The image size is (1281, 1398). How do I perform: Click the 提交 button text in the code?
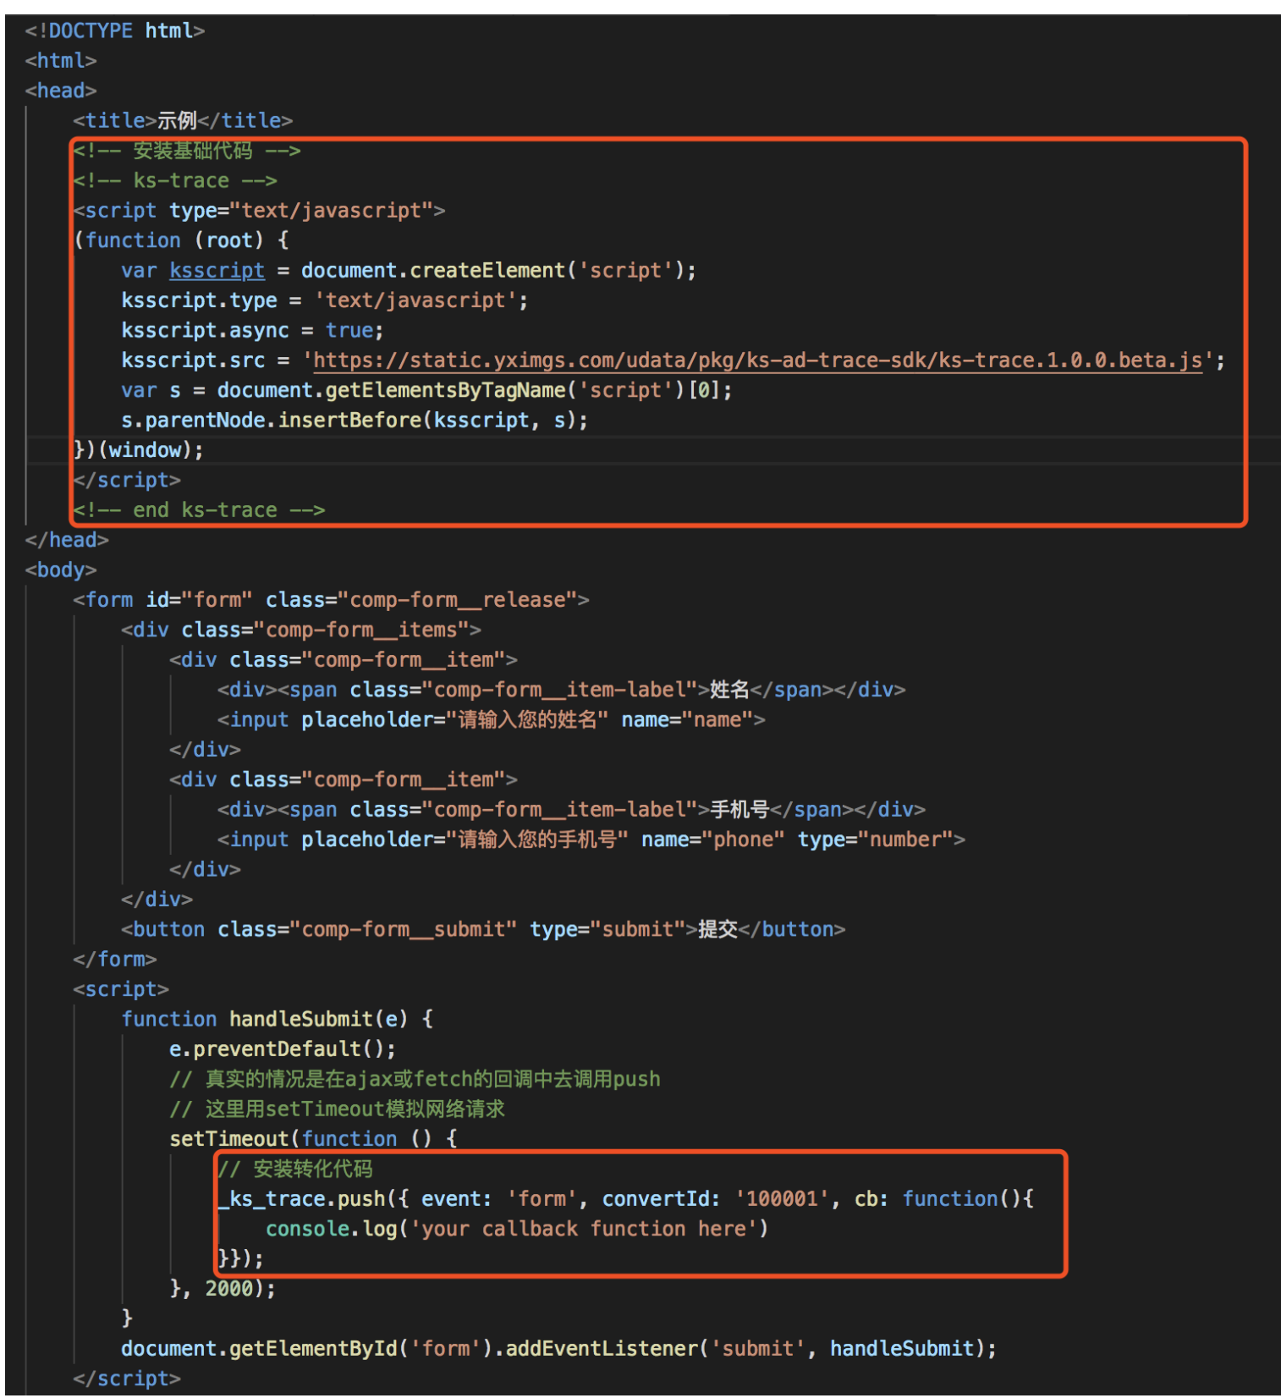point(717,929)
